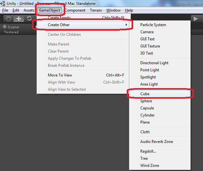Click the GameObject menu
203x171 pixels.
click(x=49, y=10)
